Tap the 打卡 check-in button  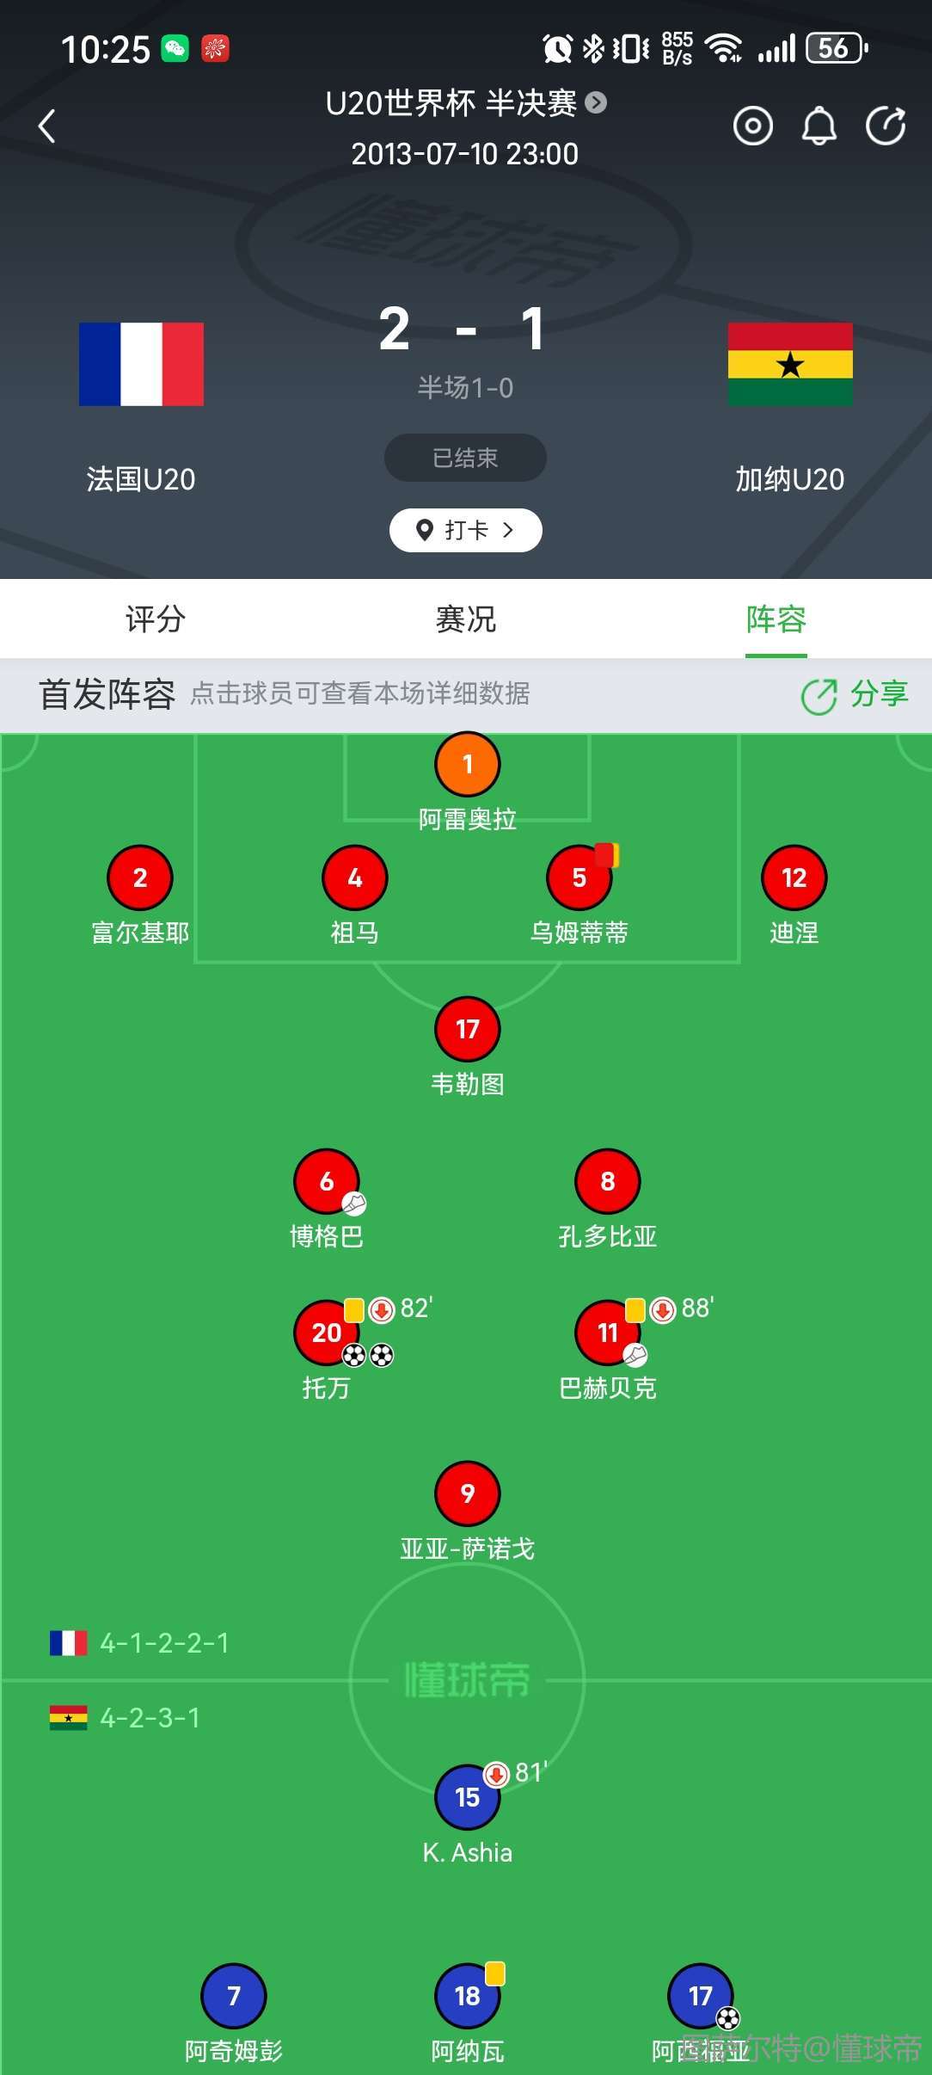(x=465, y=530)
